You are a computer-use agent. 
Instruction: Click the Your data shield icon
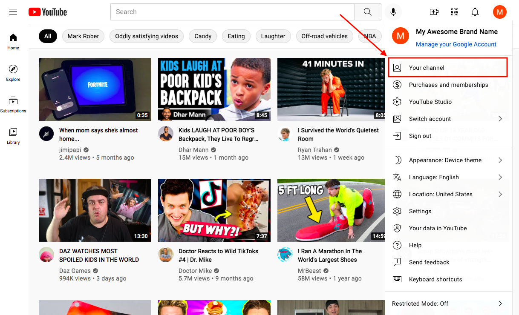coord(397,228)
